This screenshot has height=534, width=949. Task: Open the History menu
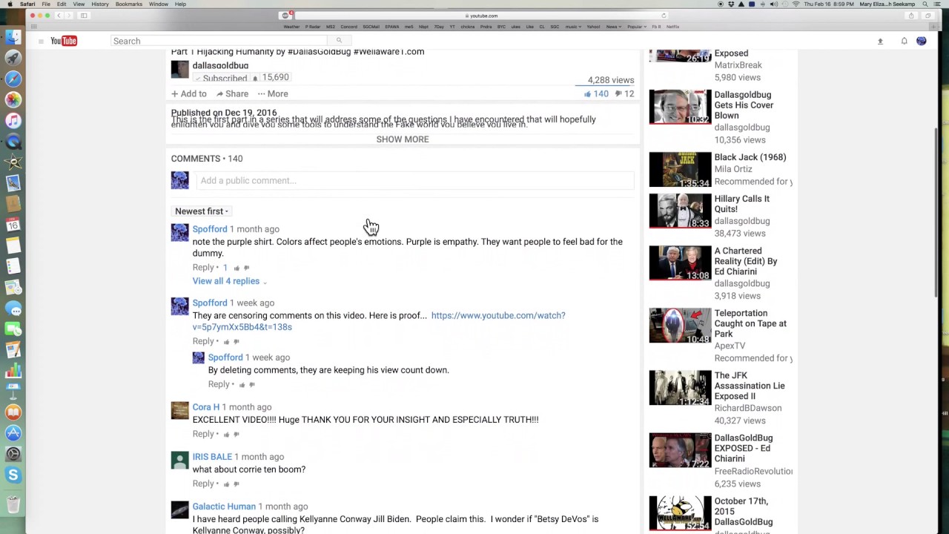[x=100, y=4]
